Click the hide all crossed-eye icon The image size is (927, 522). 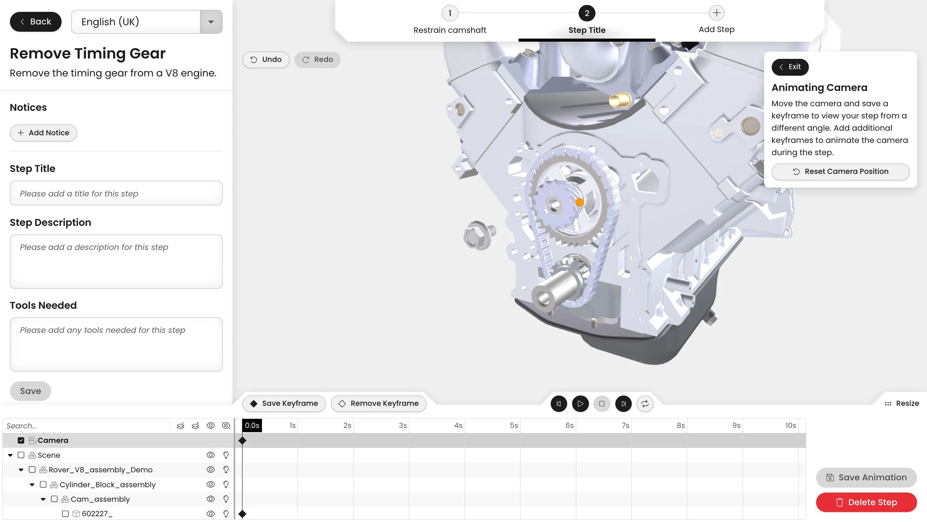click(226, 426)
